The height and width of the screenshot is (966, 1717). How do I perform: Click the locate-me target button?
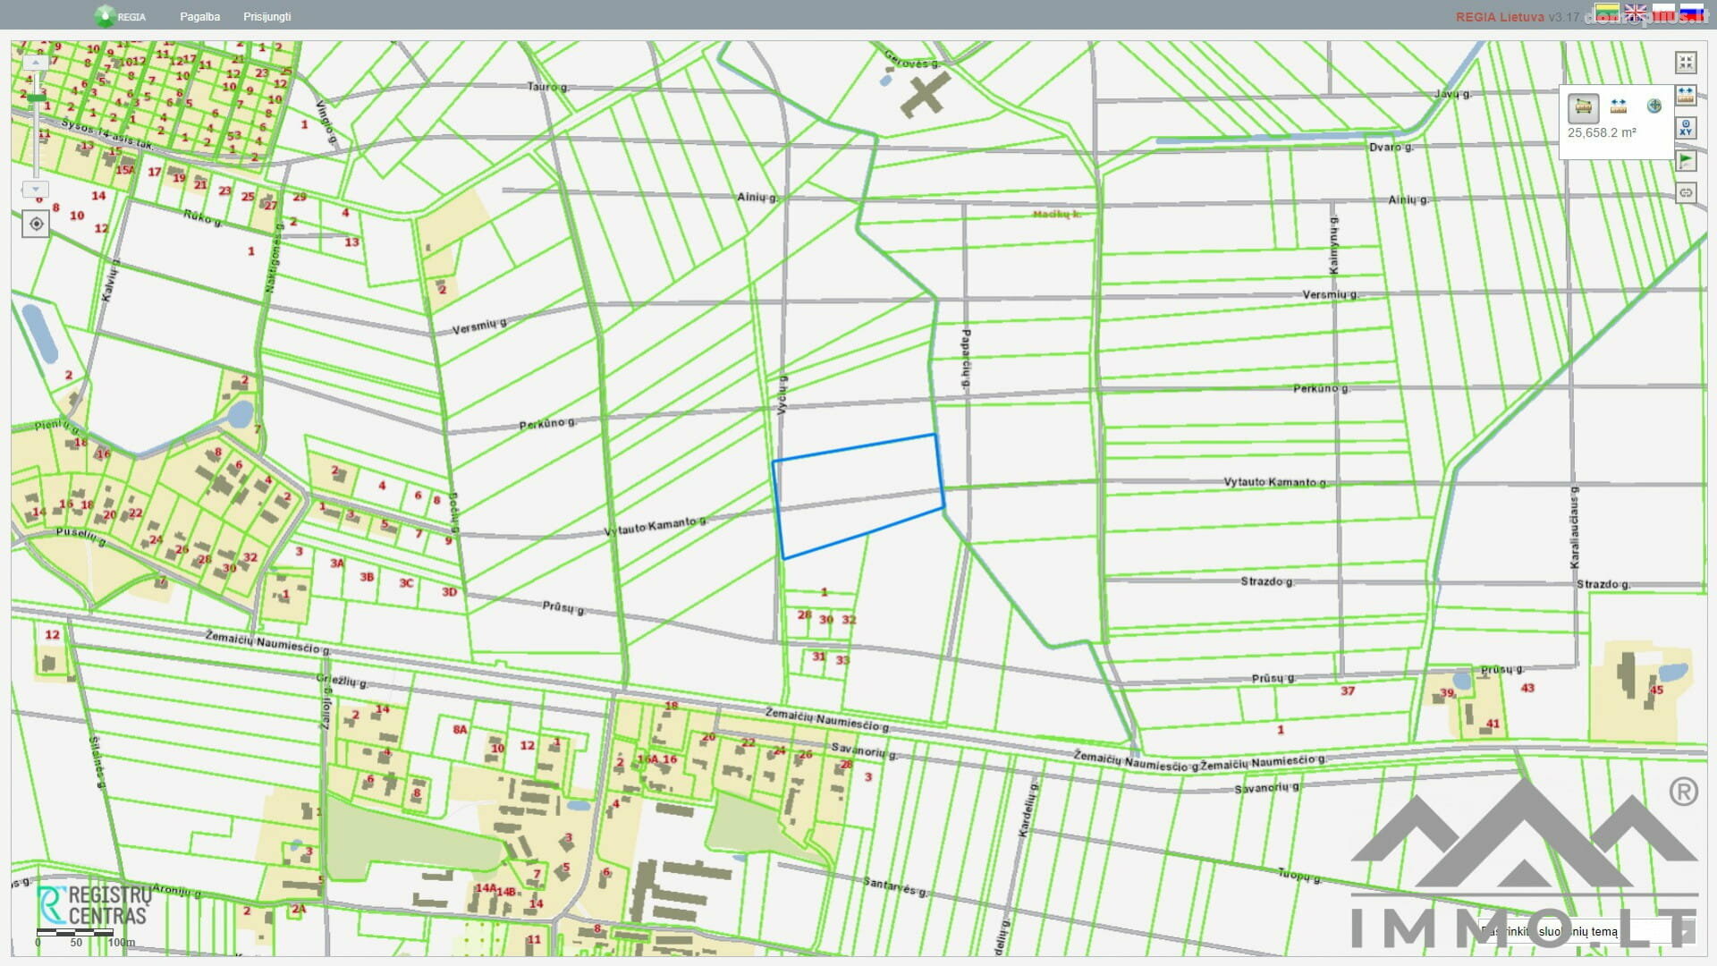point(36,224)
